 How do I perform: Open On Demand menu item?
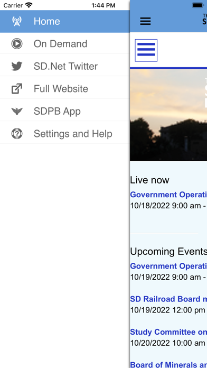click(x=65, y=44)
